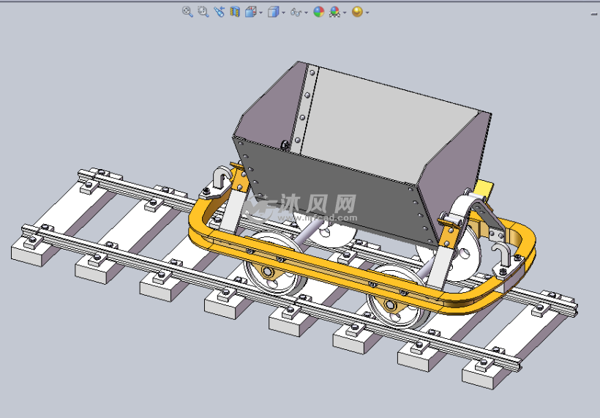Click the Zoom to Fit magnifier icon
This screenshot has height=418, width=600.
(x=187, y=12)
